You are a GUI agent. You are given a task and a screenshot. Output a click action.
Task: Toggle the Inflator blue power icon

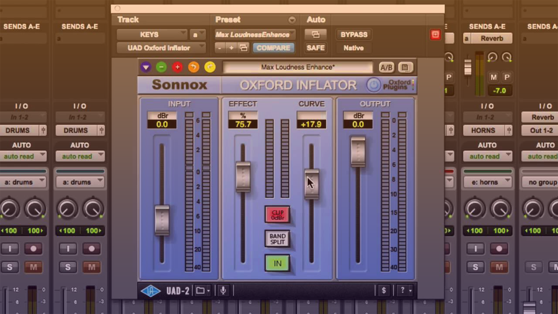pos(373,85)
